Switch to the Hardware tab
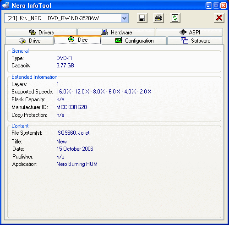 116,32
